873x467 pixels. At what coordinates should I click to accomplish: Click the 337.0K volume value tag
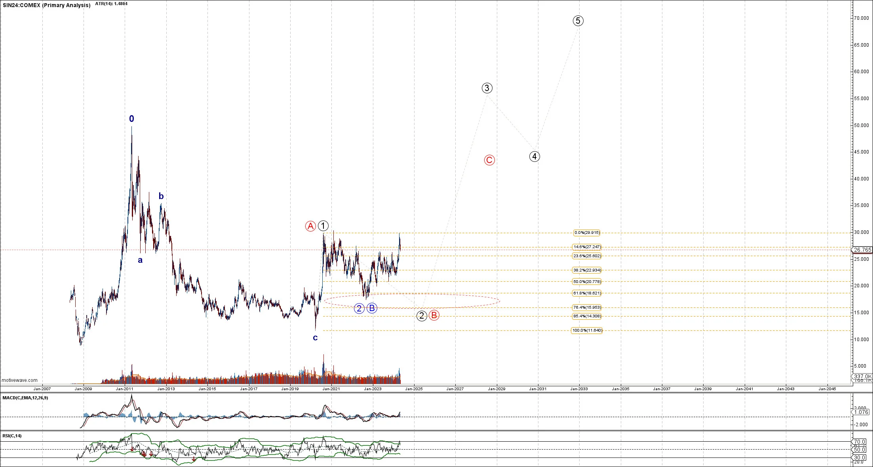[863, 376]
